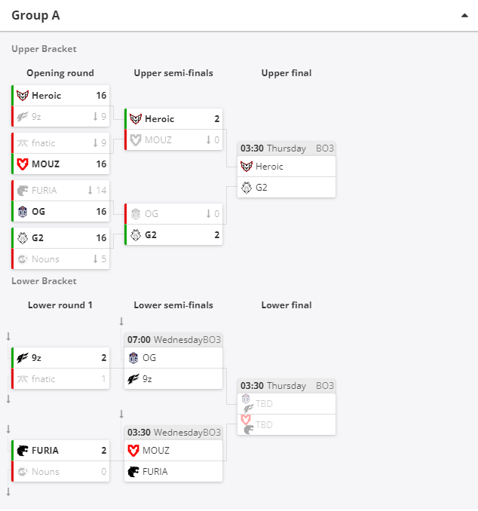Click the MOUZ heart logo in the Opening round
The width and height of the screenshot is (478, 511).
pos(23,164)
